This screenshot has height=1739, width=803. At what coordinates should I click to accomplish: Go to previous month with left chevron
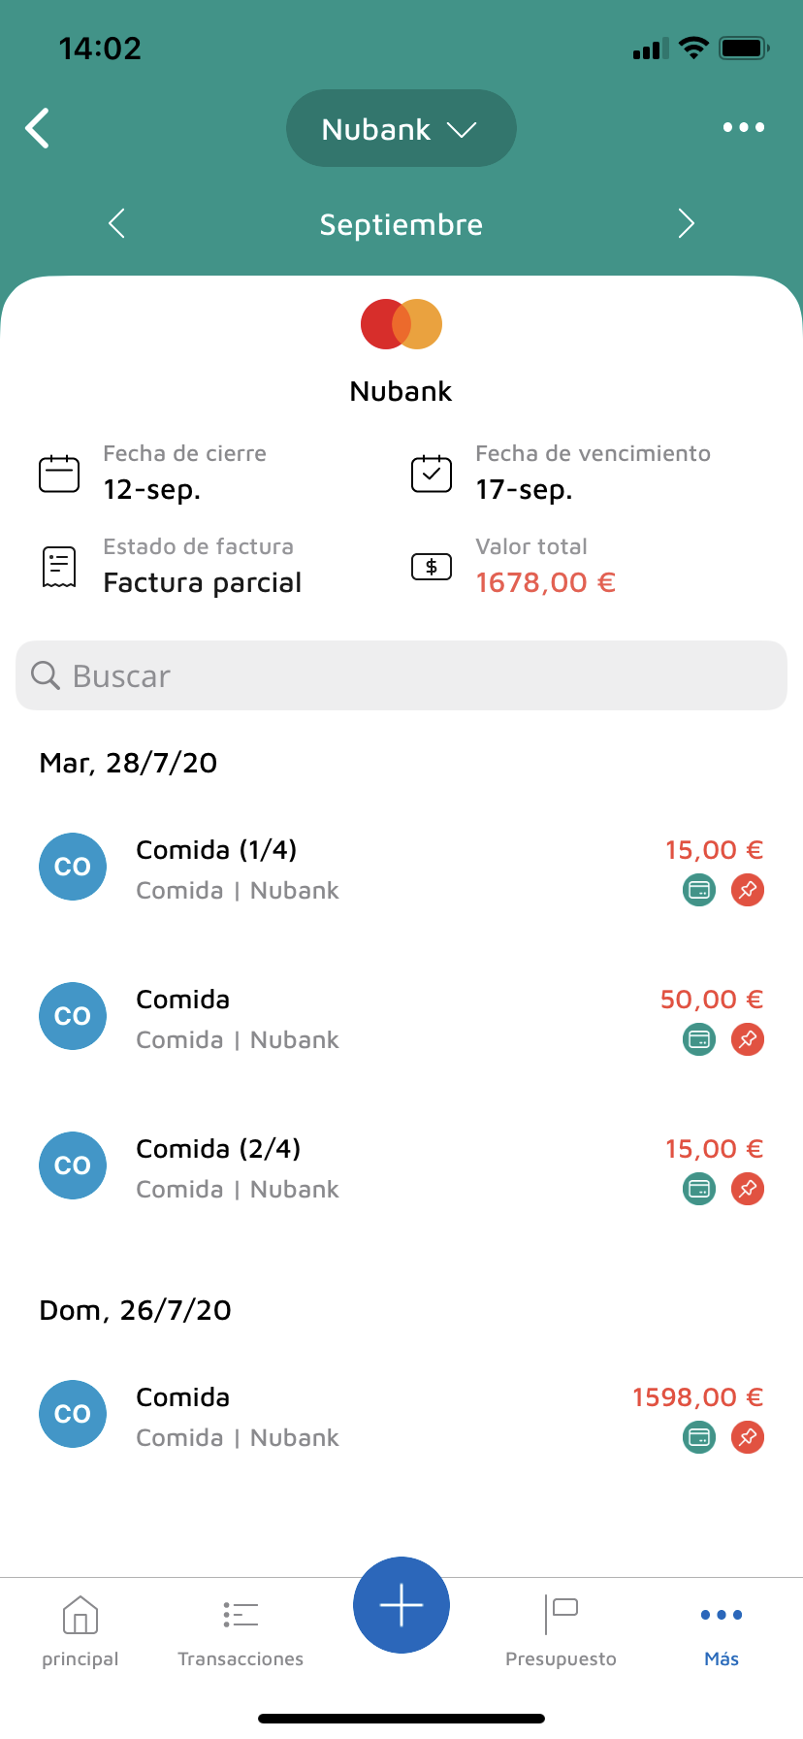point(117,224)
